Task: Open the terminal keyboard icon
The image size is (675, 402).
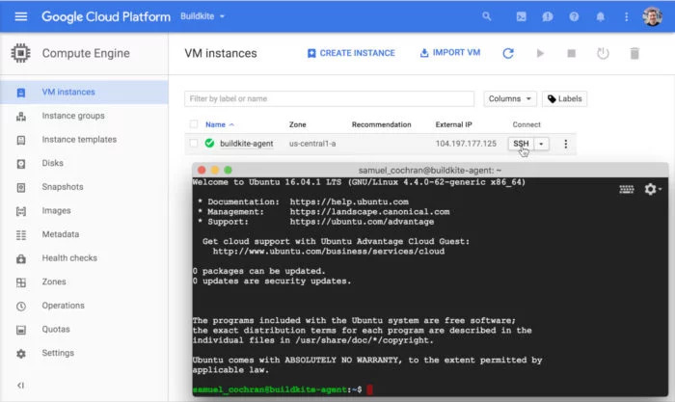Action: [x=627, y=189]
